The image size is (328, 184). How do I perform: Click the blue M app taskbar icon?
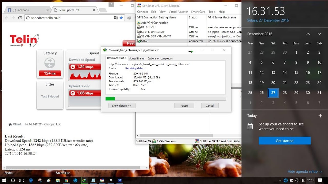120,180
